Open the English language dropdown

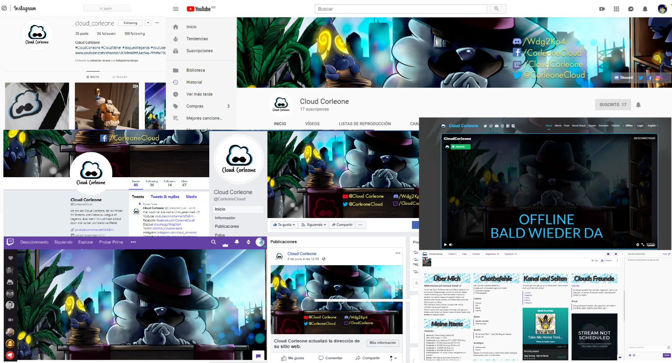click(x=653, y=125)
